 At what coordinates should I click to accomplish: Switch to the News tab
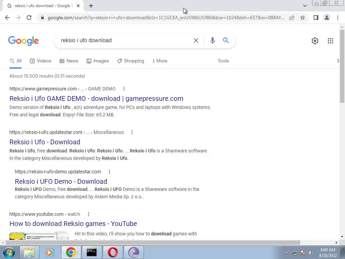(x=69, y=61)
